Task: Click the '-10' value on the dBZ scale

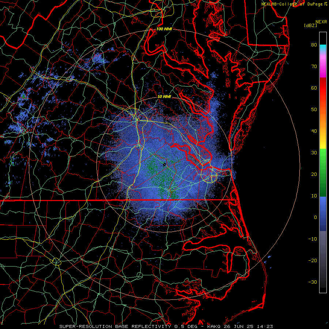Action: click(313, 239)
